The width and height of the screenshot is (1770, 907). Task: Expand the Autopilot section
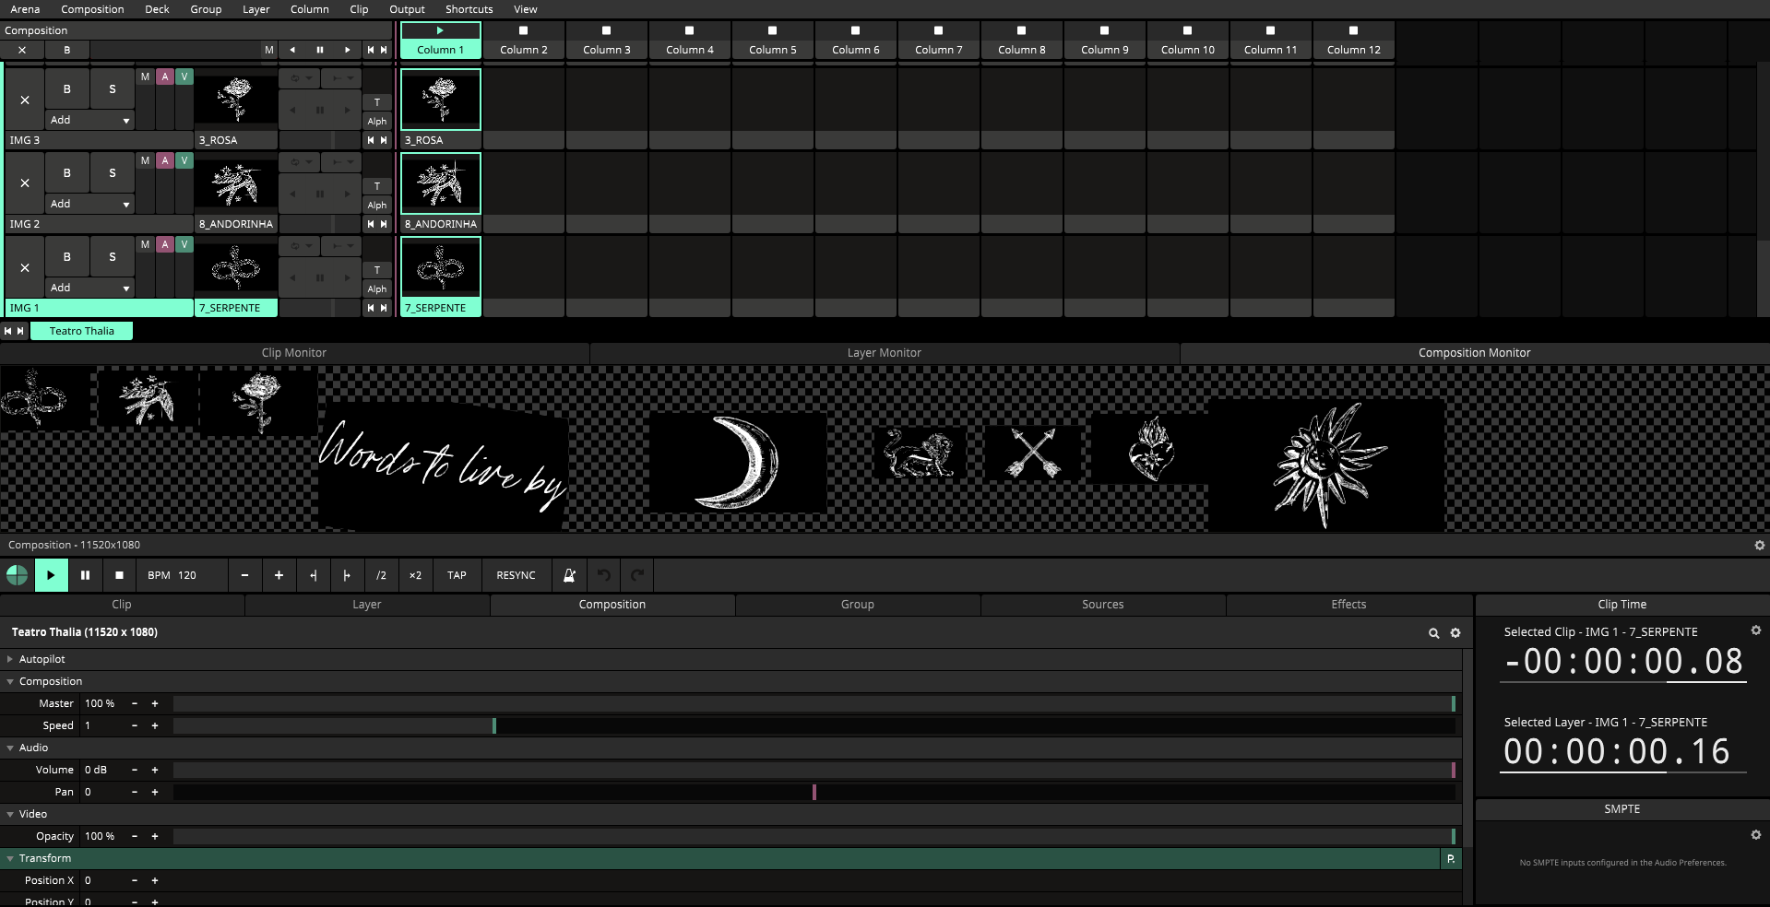[10, 659]
